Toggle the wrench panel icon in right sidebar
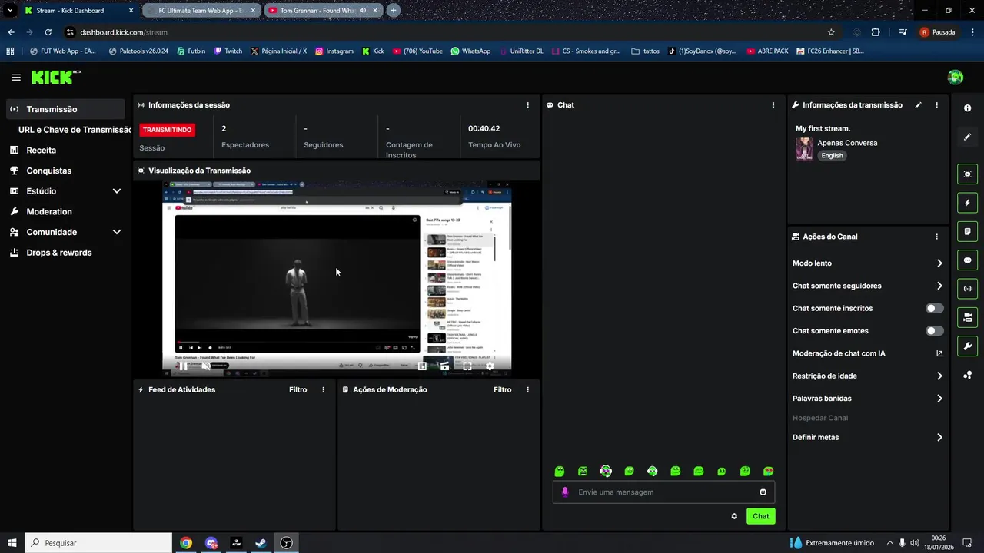984x553 pixels. pos(967,346)
